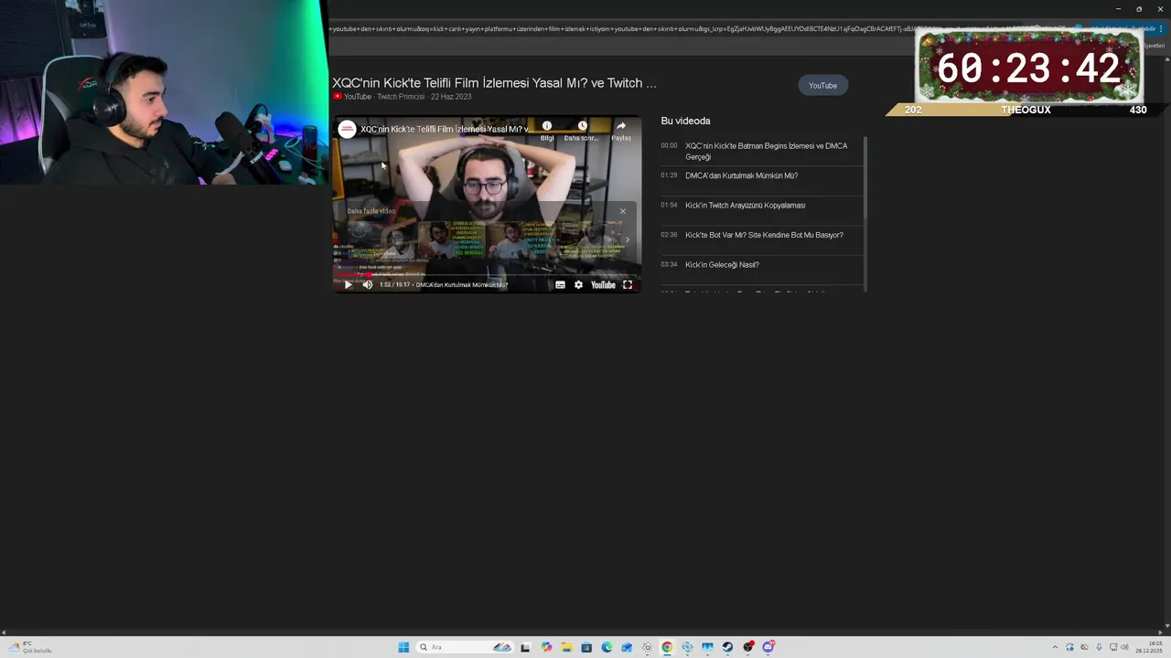Click the 01:29 chapter timestamp

pos(669,175)
